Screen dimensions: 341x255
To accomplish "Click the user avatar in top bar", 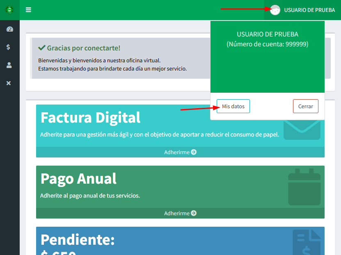I will [x=275, y=10].
